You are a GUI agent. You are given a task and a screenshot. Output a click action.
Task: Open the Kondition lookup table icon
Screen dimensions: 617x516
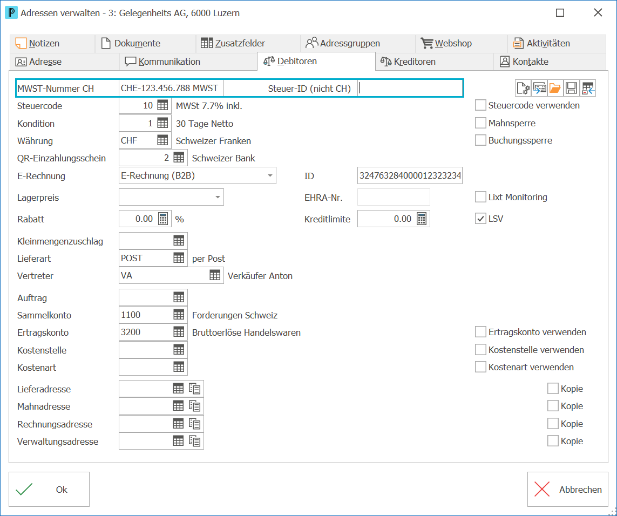coord(162,123)
